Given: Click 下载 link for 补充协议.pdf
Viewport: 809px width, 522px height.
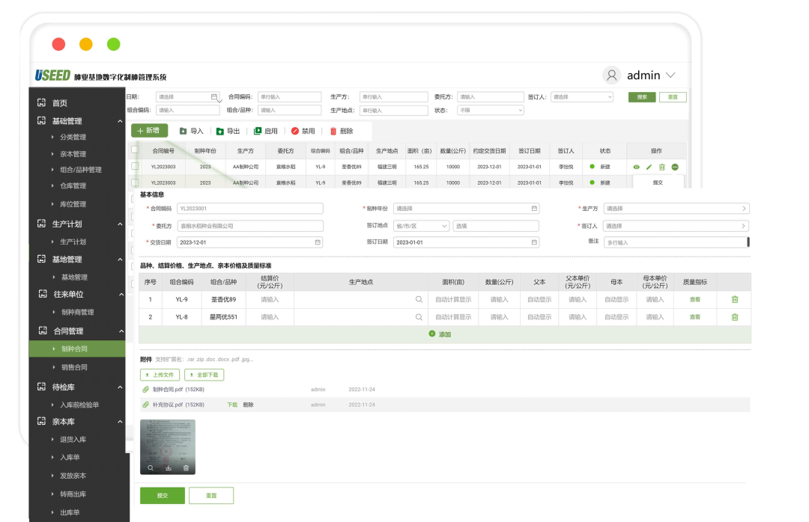Looking at the screenshot, I should (232, 405).
